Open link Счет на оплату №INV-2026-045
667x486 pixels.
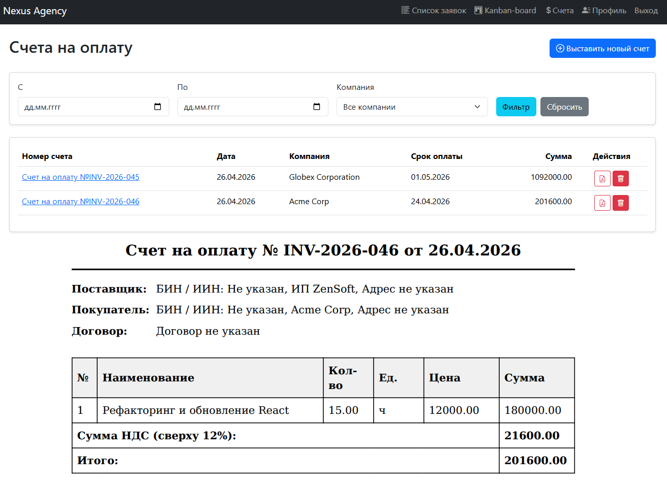click(x=80, y=177)
